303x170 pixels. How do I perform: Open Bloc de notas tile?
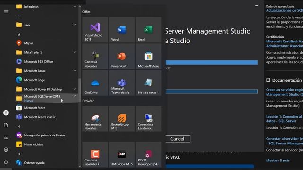pos(149,83)
